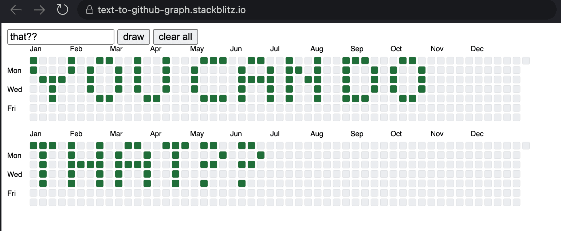Viewport: 561px width, 231px height.
Task: Toggle first Wed-row cell in the lower graph
Action: (x=34, y=174)
